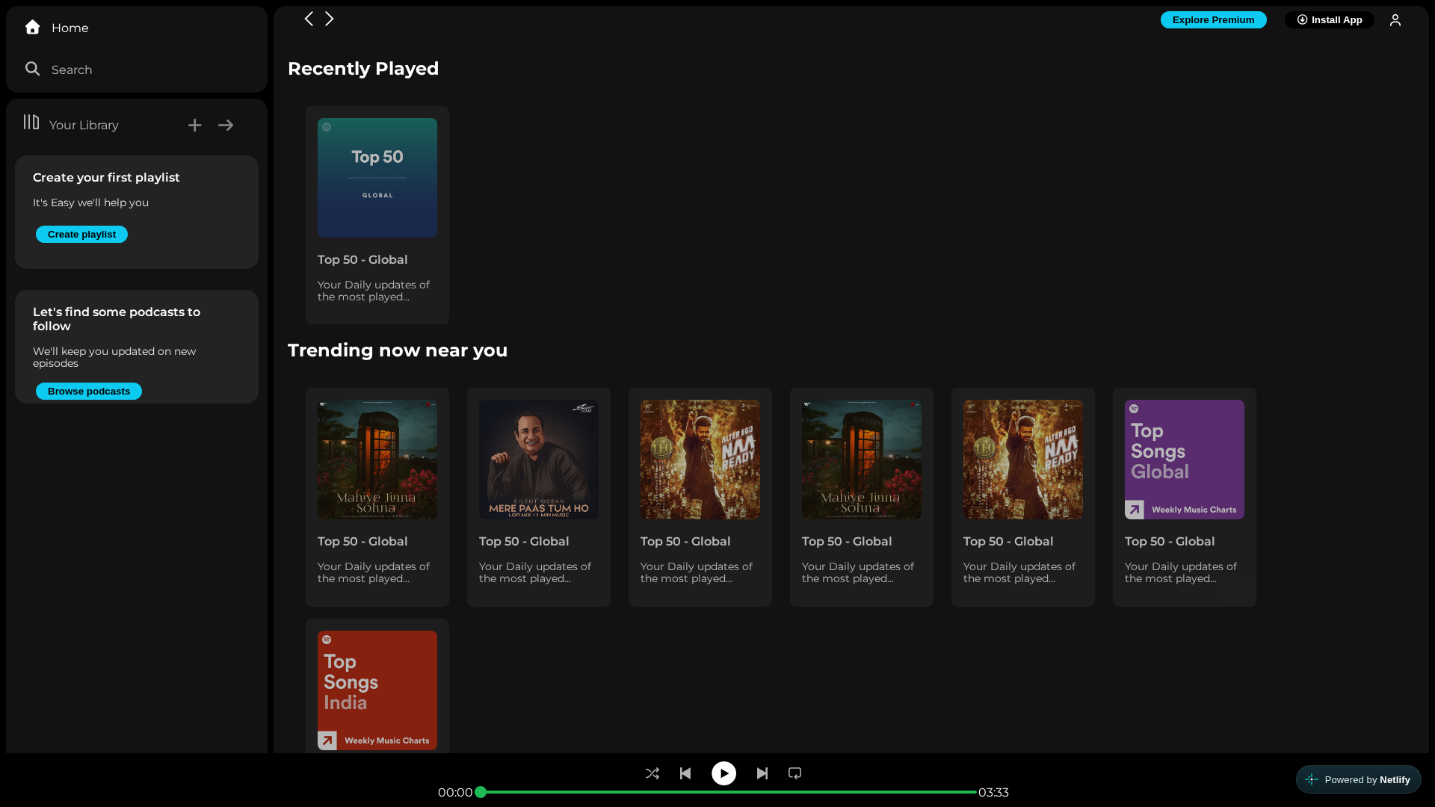Click the green progress slider knob

pos(481,792)
